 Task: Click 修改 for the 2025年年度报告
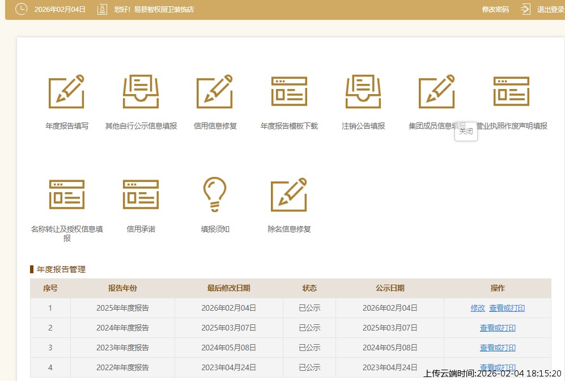point(478,308)
